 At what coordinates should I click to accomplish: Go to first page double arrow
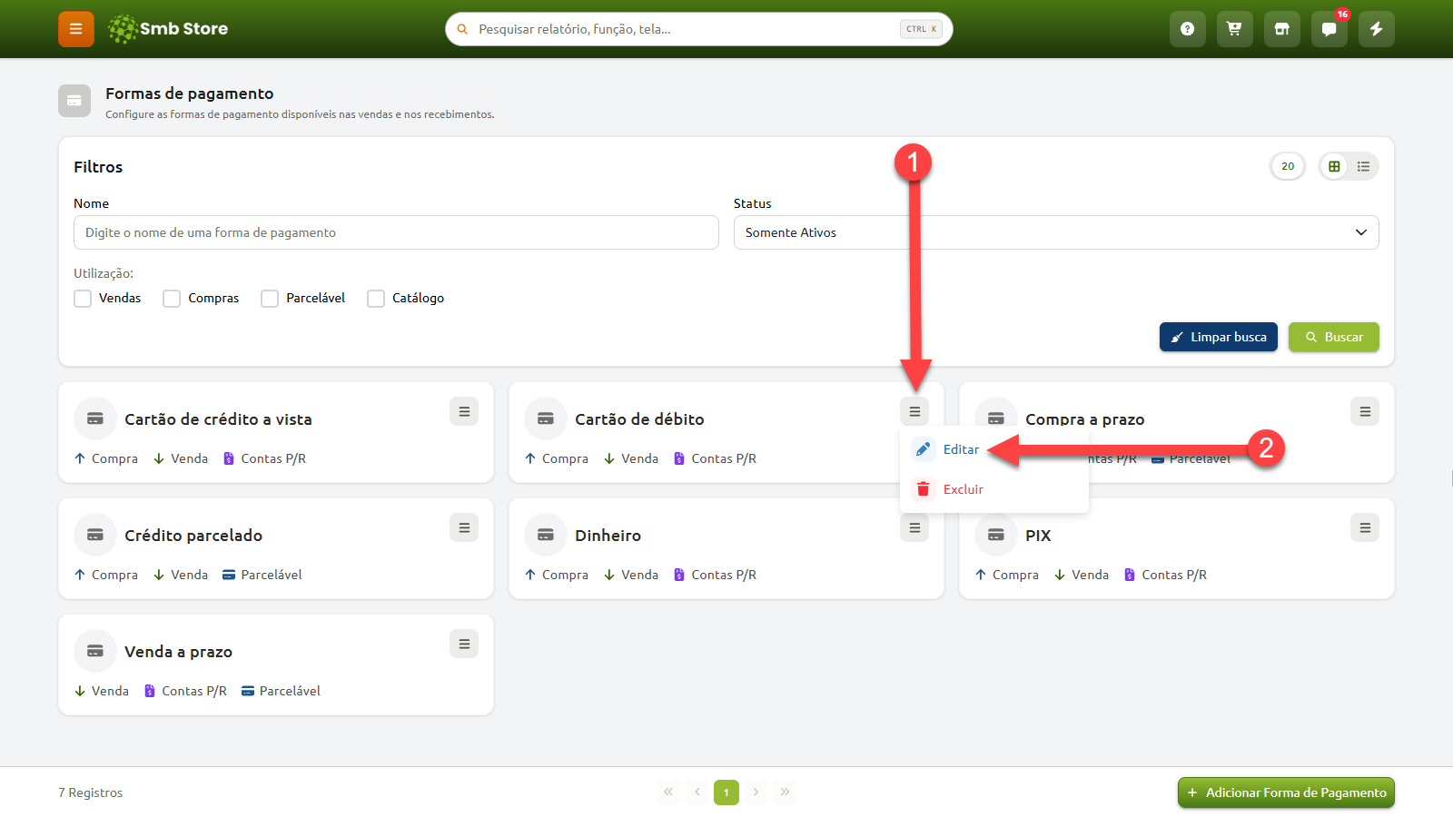tap(668, 792)
